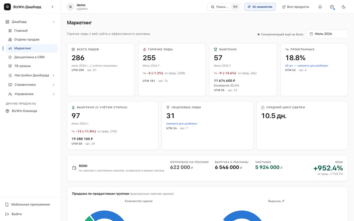
Task: Click the target icon of Всего лидов
Action: point(73,50)
